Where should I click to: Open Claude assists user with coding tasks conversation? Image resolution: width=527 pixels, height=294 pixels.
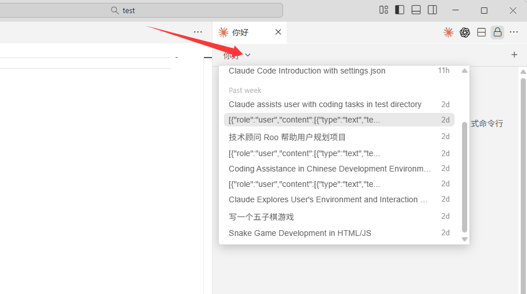(x=339, y=104)
